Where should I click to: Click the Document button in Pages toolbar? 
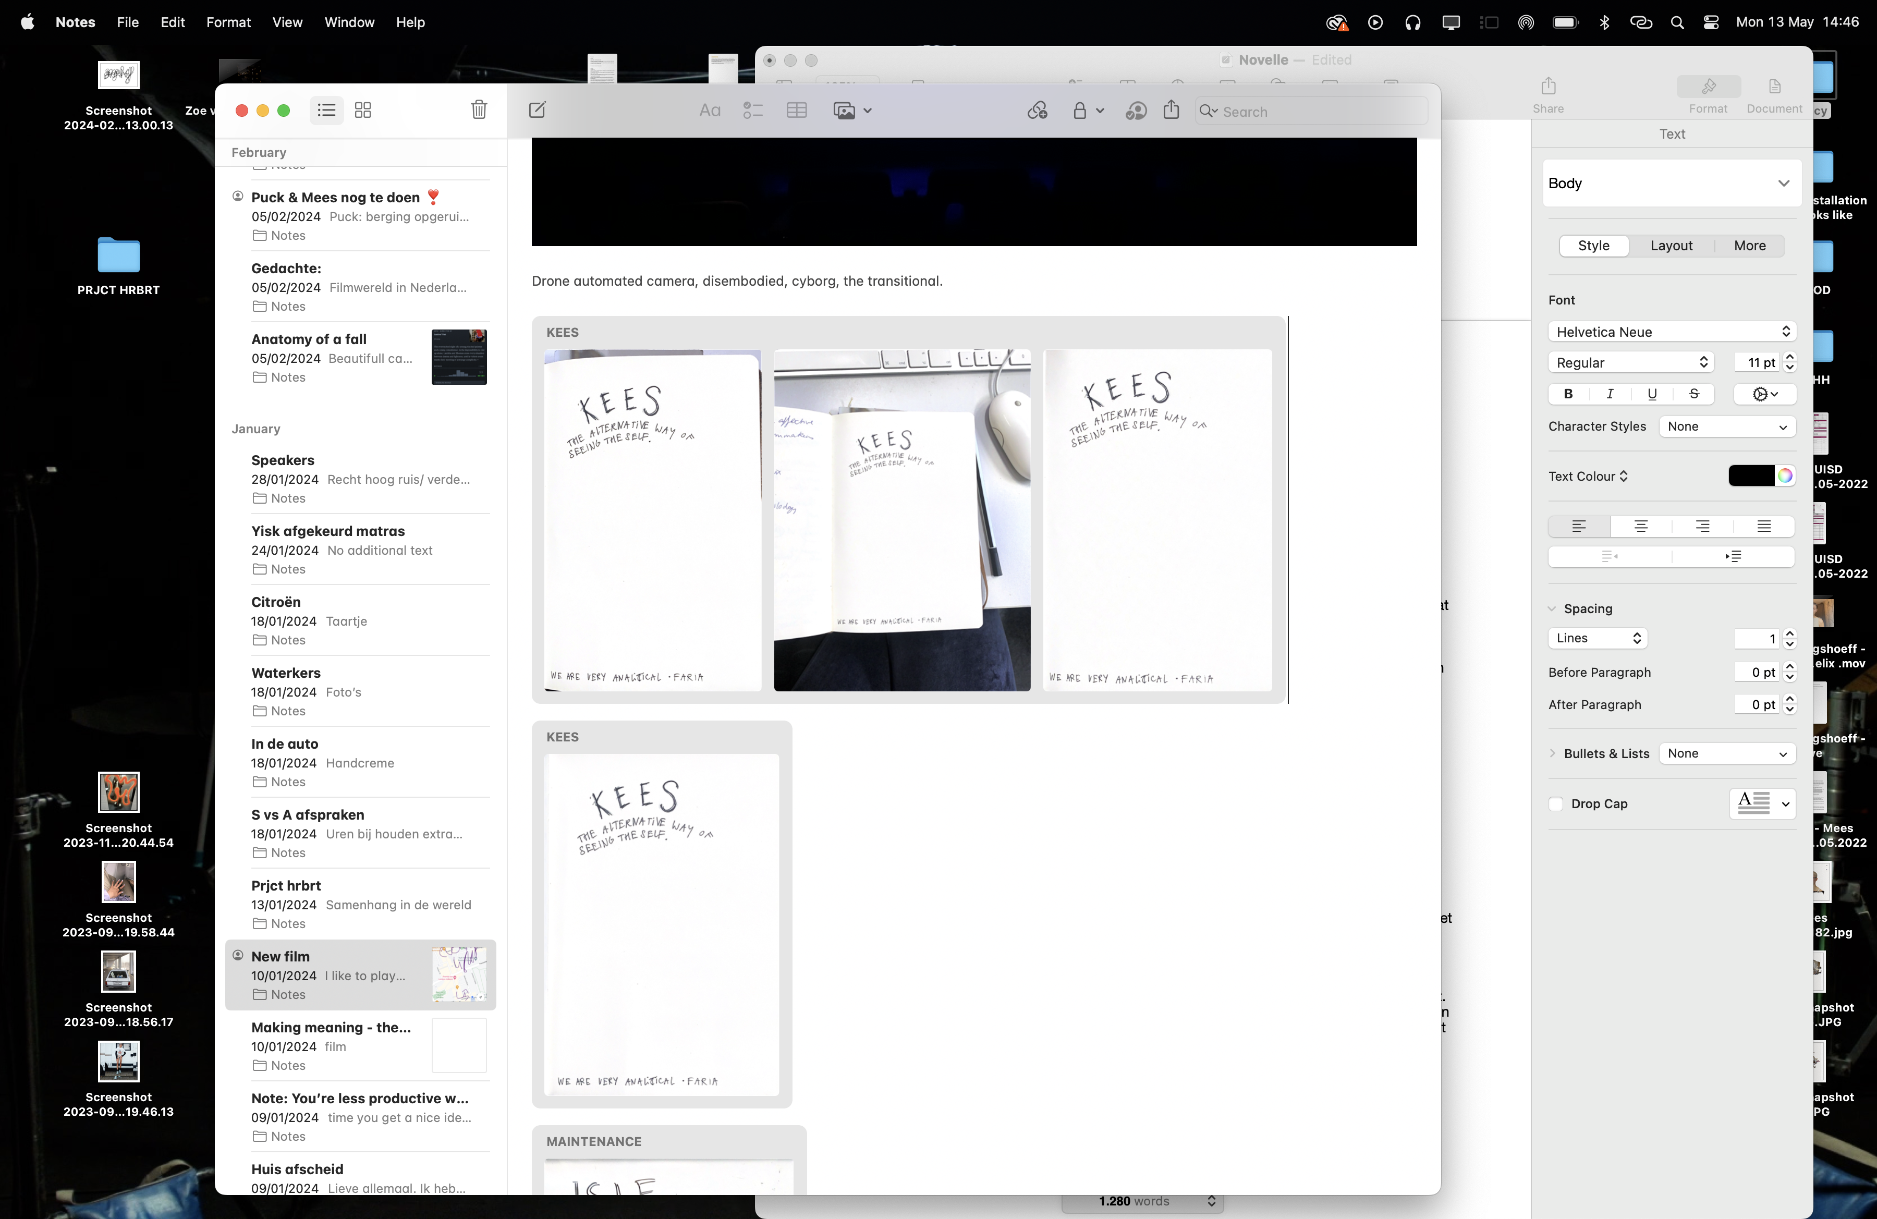1774,94
